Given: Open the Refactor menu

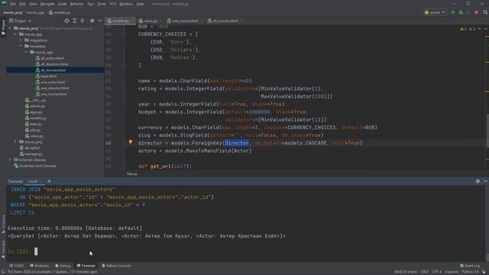Looking at the screenshot, I should point(76,4).
